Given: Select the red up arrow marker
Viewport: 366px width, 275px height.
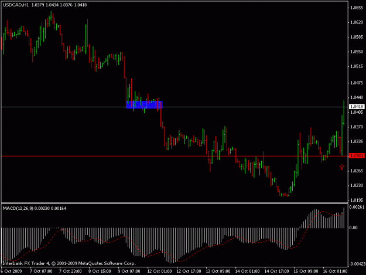Looking at the screenshot, I should pyautogui.click(x=342, y=167).
